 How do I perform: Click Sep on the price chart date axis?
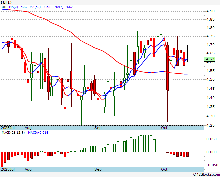[x=98, y=128]
